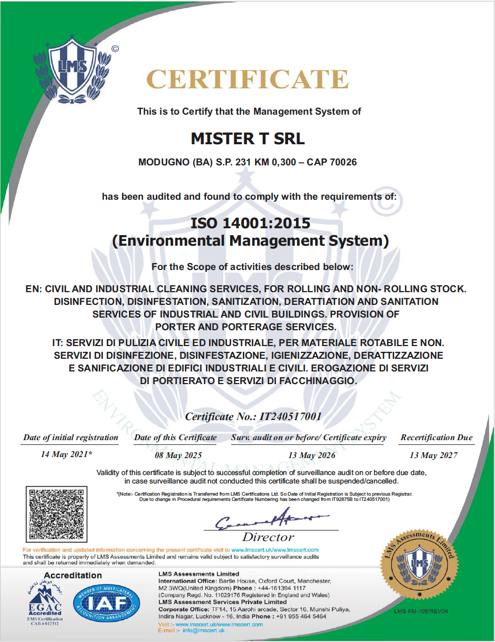This screenshot has height=642, width=495.
Task: Click the Recertification Due label
Action: [436, 438]
